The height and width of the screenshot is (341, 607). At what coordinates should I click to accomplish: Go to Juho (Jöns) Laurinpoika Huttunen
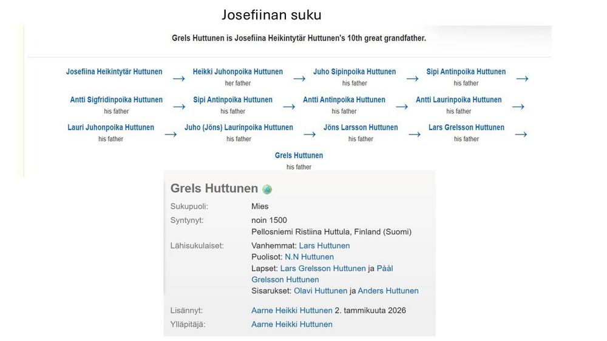(x=239, y=127)
